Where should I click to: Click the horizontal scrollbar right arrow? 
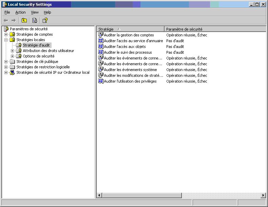[263, 195]
